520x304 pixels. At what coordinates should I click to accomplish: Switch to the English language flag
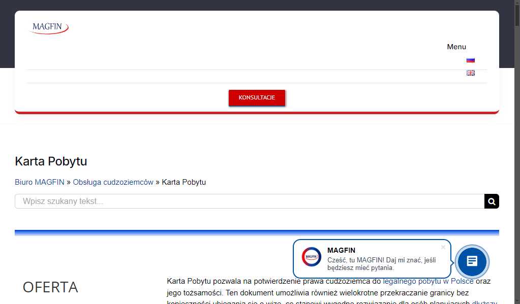click(471, 73)
